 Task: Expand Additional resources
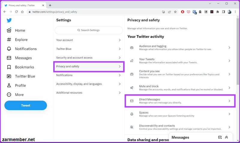coord(89,93)
